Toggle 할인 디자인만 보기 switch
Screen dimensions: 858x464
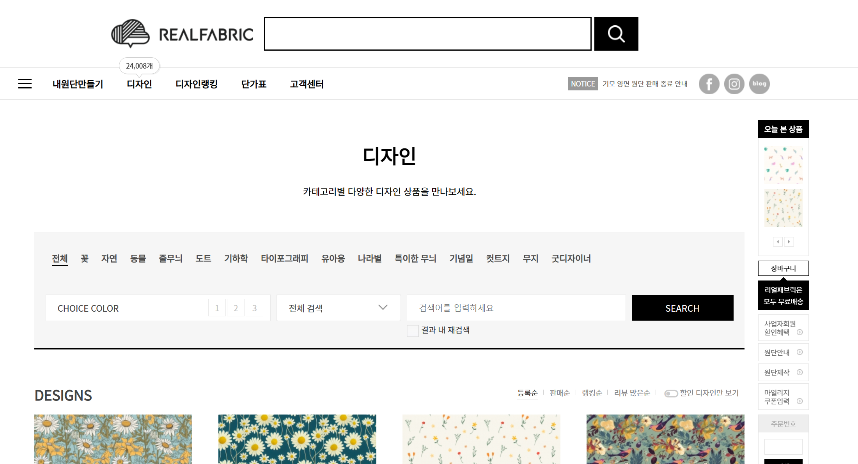671,393
